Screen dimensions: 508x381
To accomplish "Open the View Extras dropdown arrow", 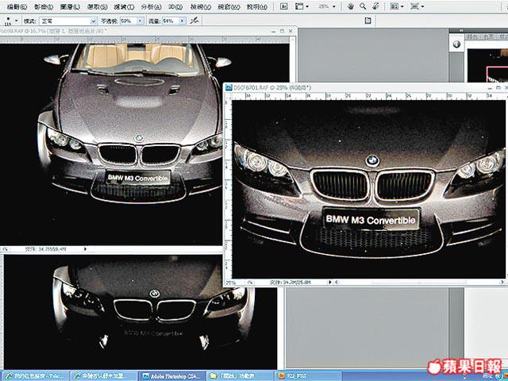I will coord(307,6).
